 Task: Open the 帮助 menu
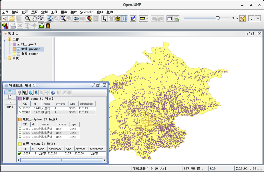coord(110,12)
